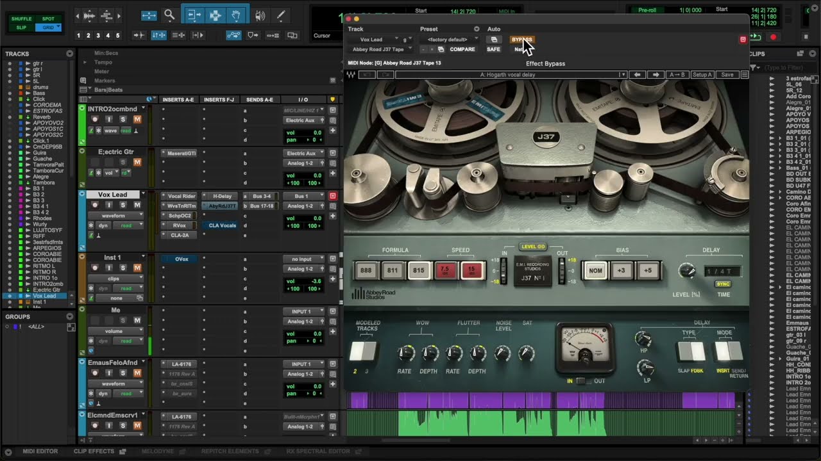This screenshot has height=461, width=821.
Task: Select 815 tape formula
Action: click(x=418, y=270)
